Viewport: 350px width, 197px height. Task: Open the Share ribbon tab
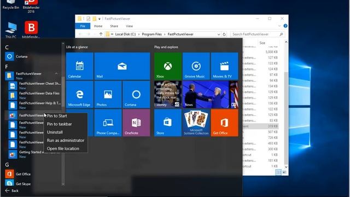[x=114, y=26]
